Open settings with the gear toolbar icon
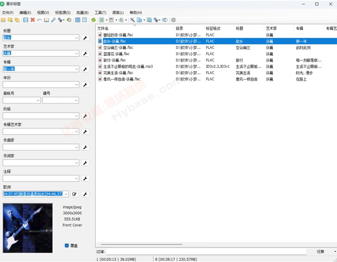337x262 pixels. [173, 20]
